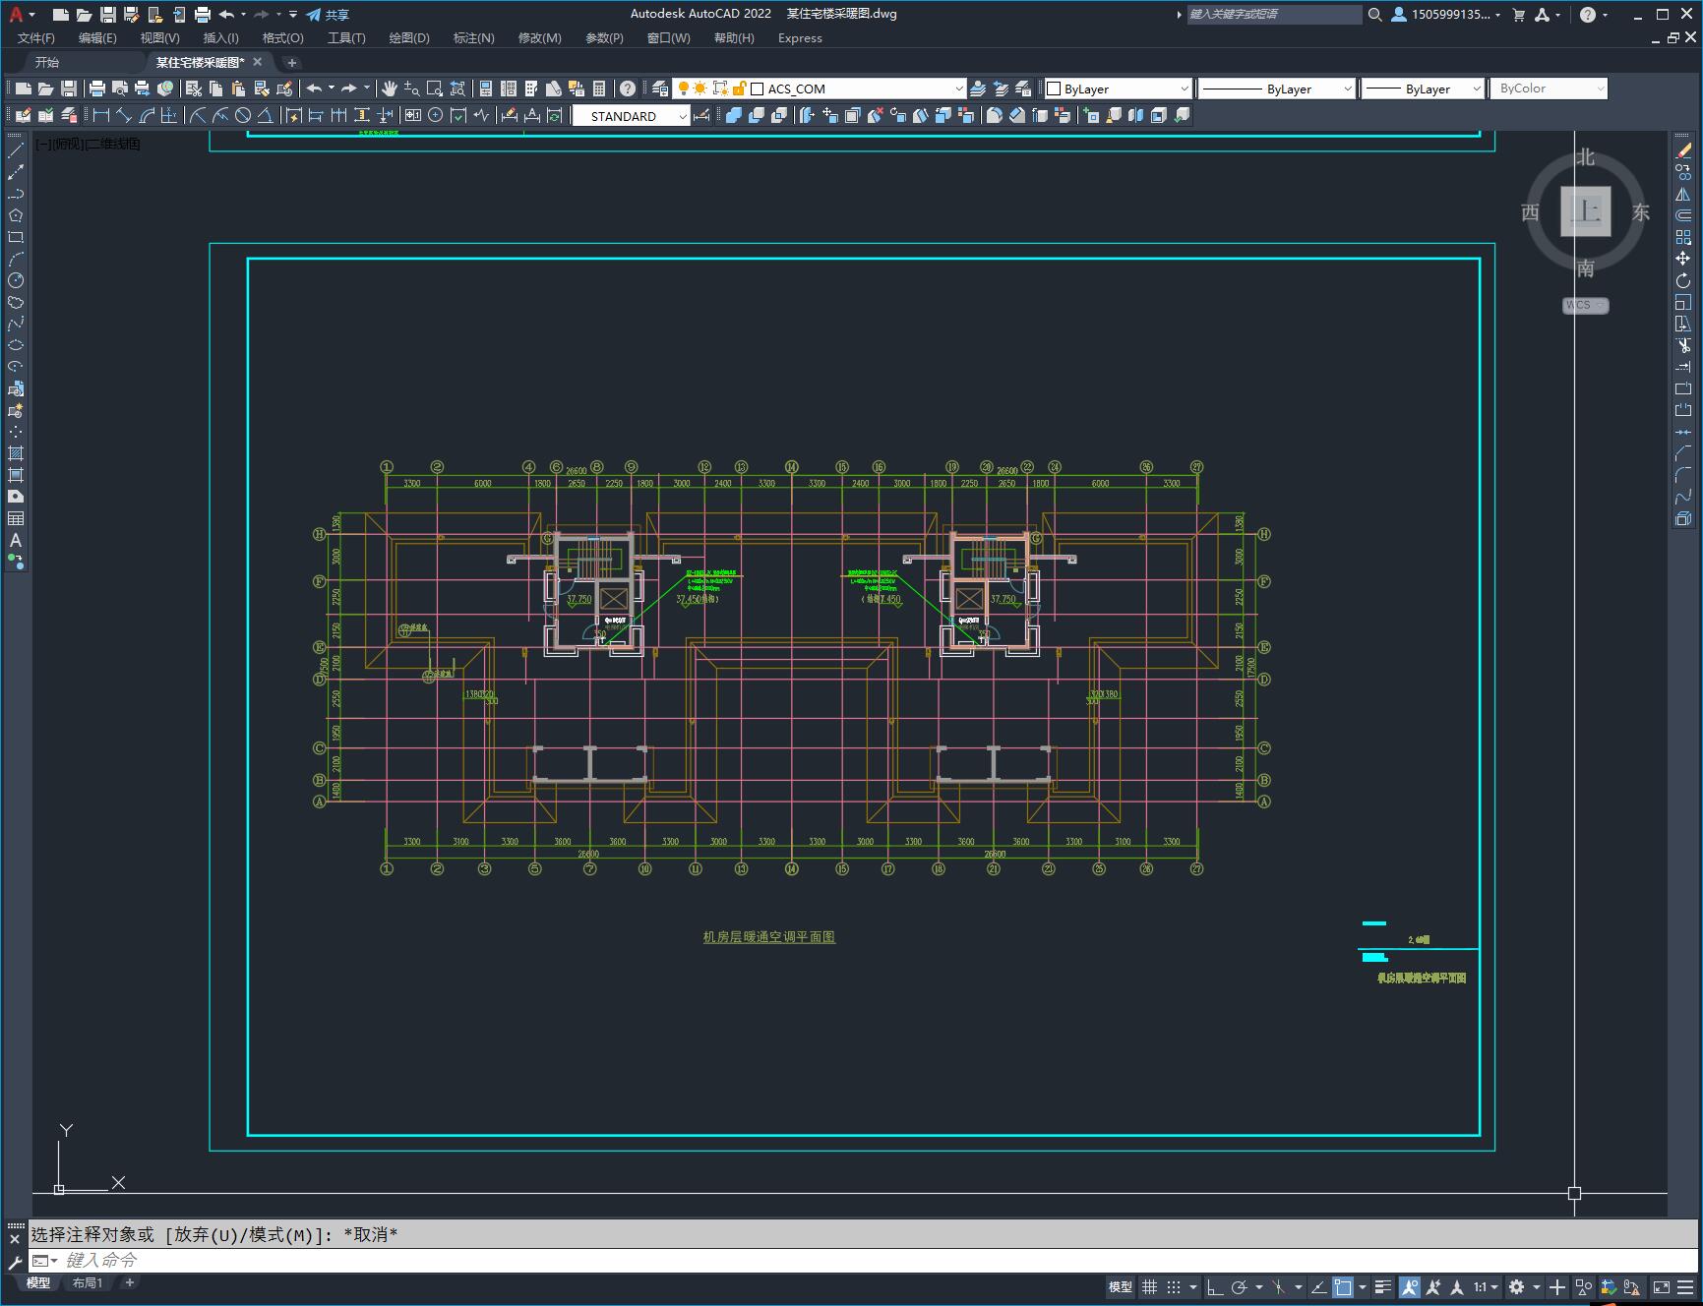Toggle object snap tracking in status bar

coord(1318,1286)
